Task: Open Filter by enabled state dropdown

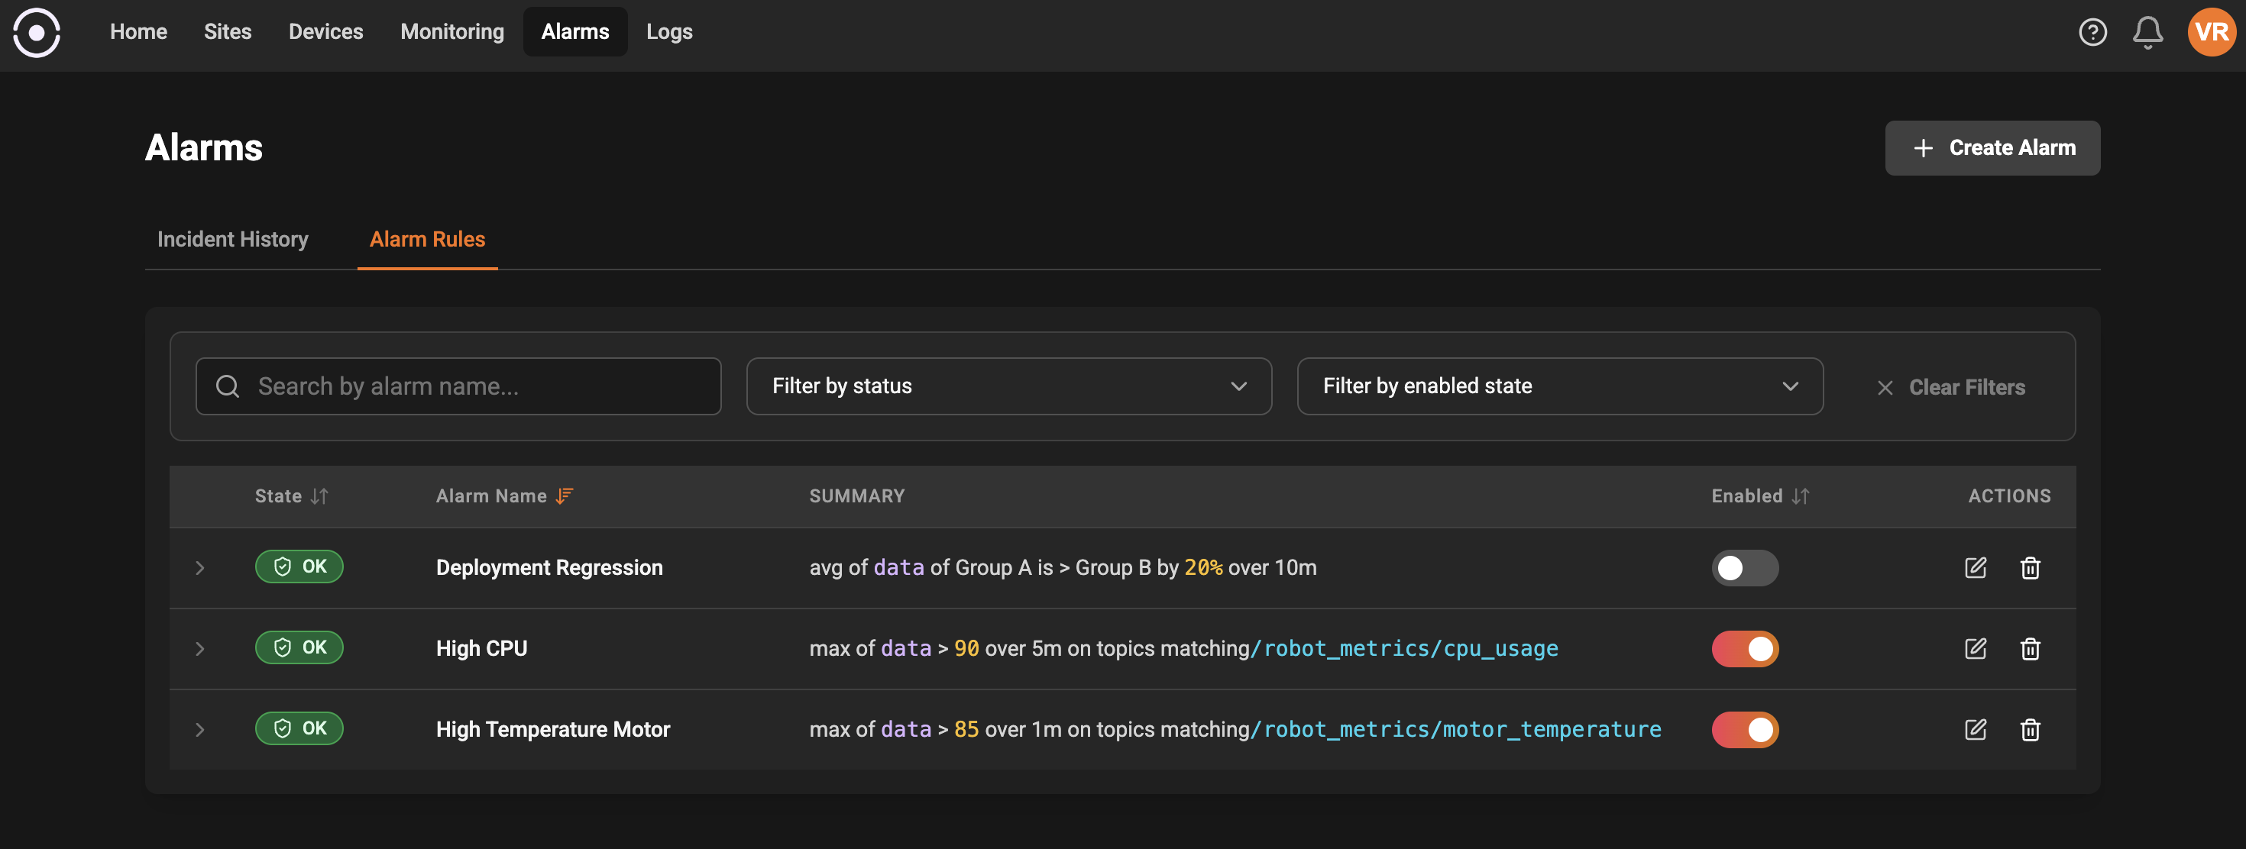Action: pos(1559,386)
